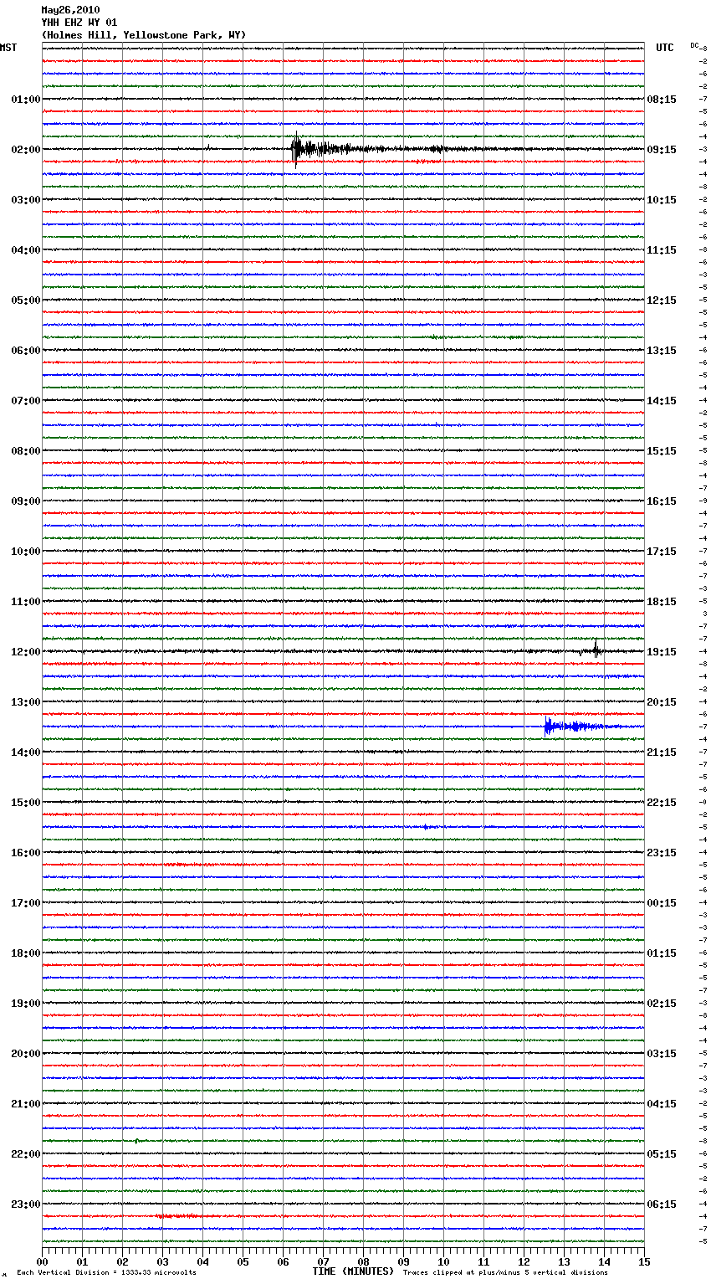Click the 15:00 MST row label
The height and width of the screenshot is (1284, 711).
tap(26, 803)
